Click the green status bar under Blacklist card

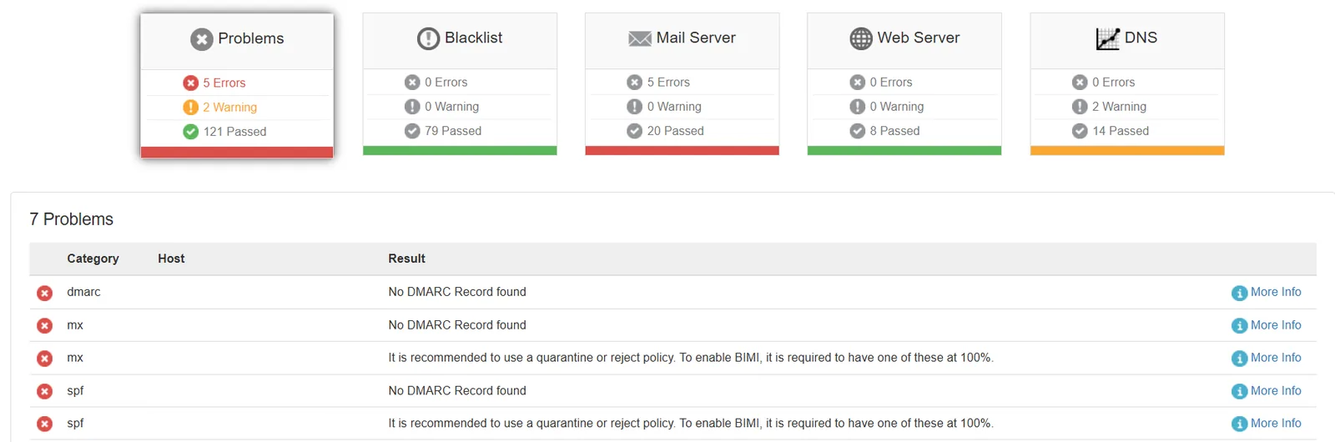[460, 150]
